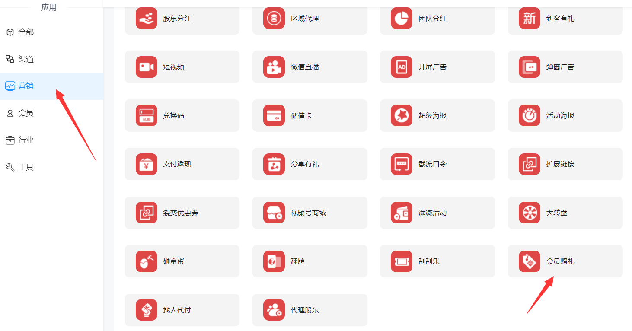Select 会员 in the sidebar
This screenshot has width=632, height=331.
click(x=51, y=113)
